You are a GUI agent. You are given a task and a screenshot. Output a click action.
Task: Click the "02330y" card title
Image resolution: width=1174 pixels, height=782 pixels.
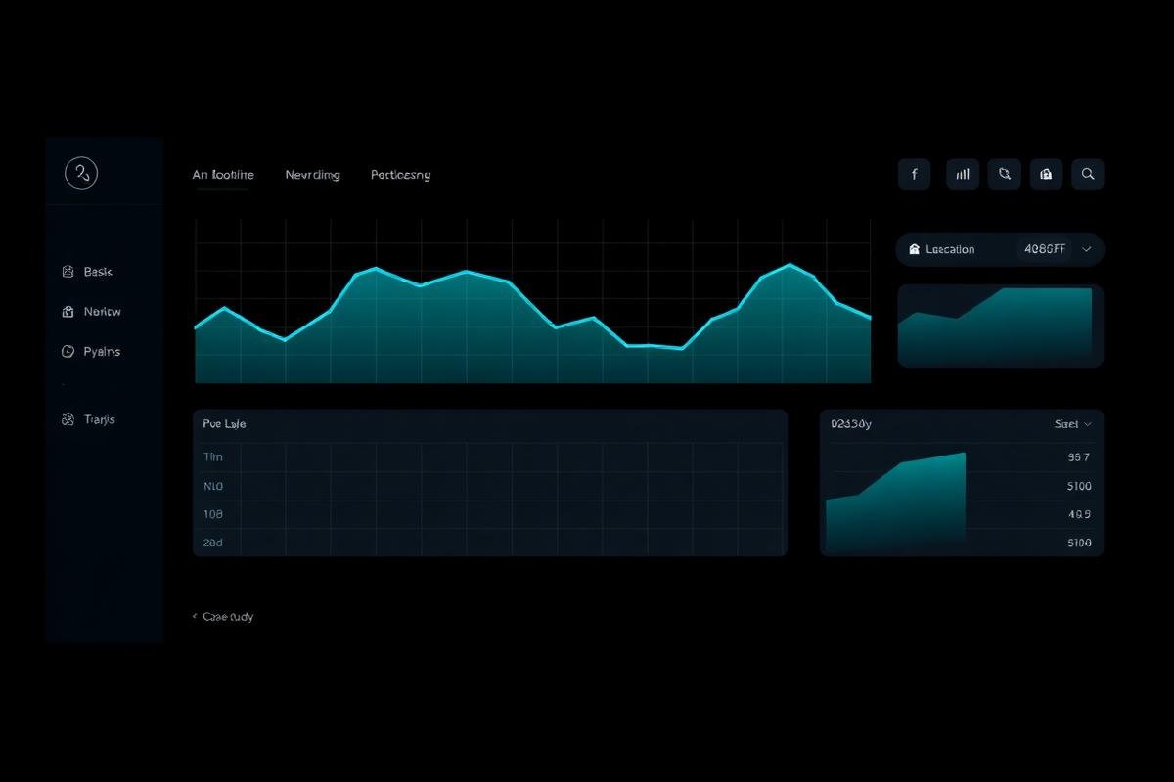point(851,424)
